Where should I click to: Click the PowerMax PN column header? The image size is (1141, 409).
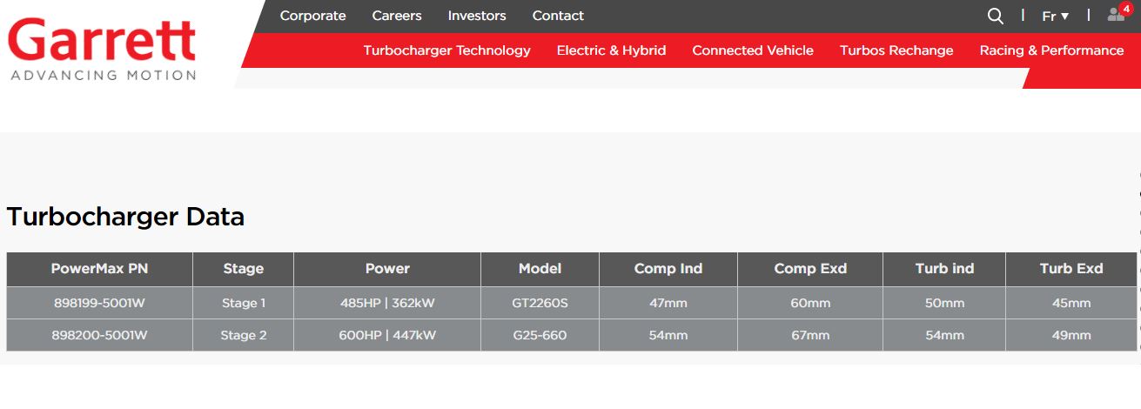[x=99, y=269]
